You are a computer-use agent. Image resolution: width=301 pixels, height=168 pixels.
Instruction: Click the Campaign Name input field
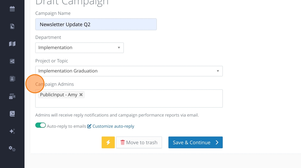[x=96, y=24]
